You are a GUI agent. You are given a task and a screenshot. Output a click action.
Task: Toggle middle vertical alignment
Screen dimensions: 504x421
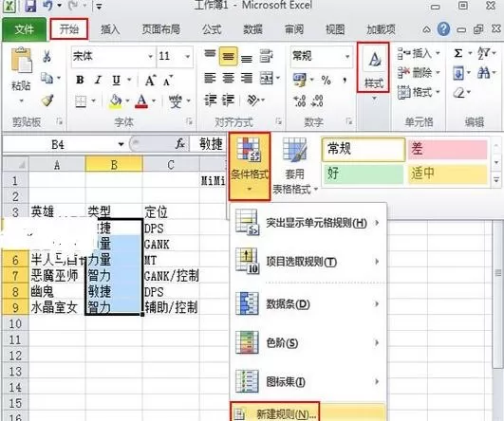tap(228, 57)
